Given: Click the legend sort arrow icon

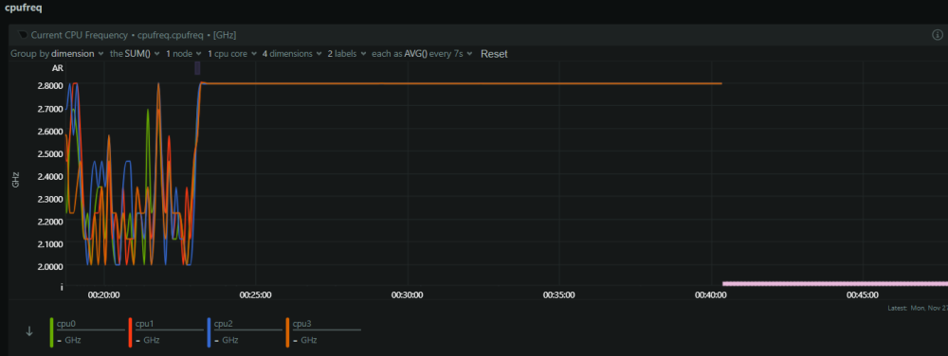Looking at the screenshot, I should (x=29, y=331).
